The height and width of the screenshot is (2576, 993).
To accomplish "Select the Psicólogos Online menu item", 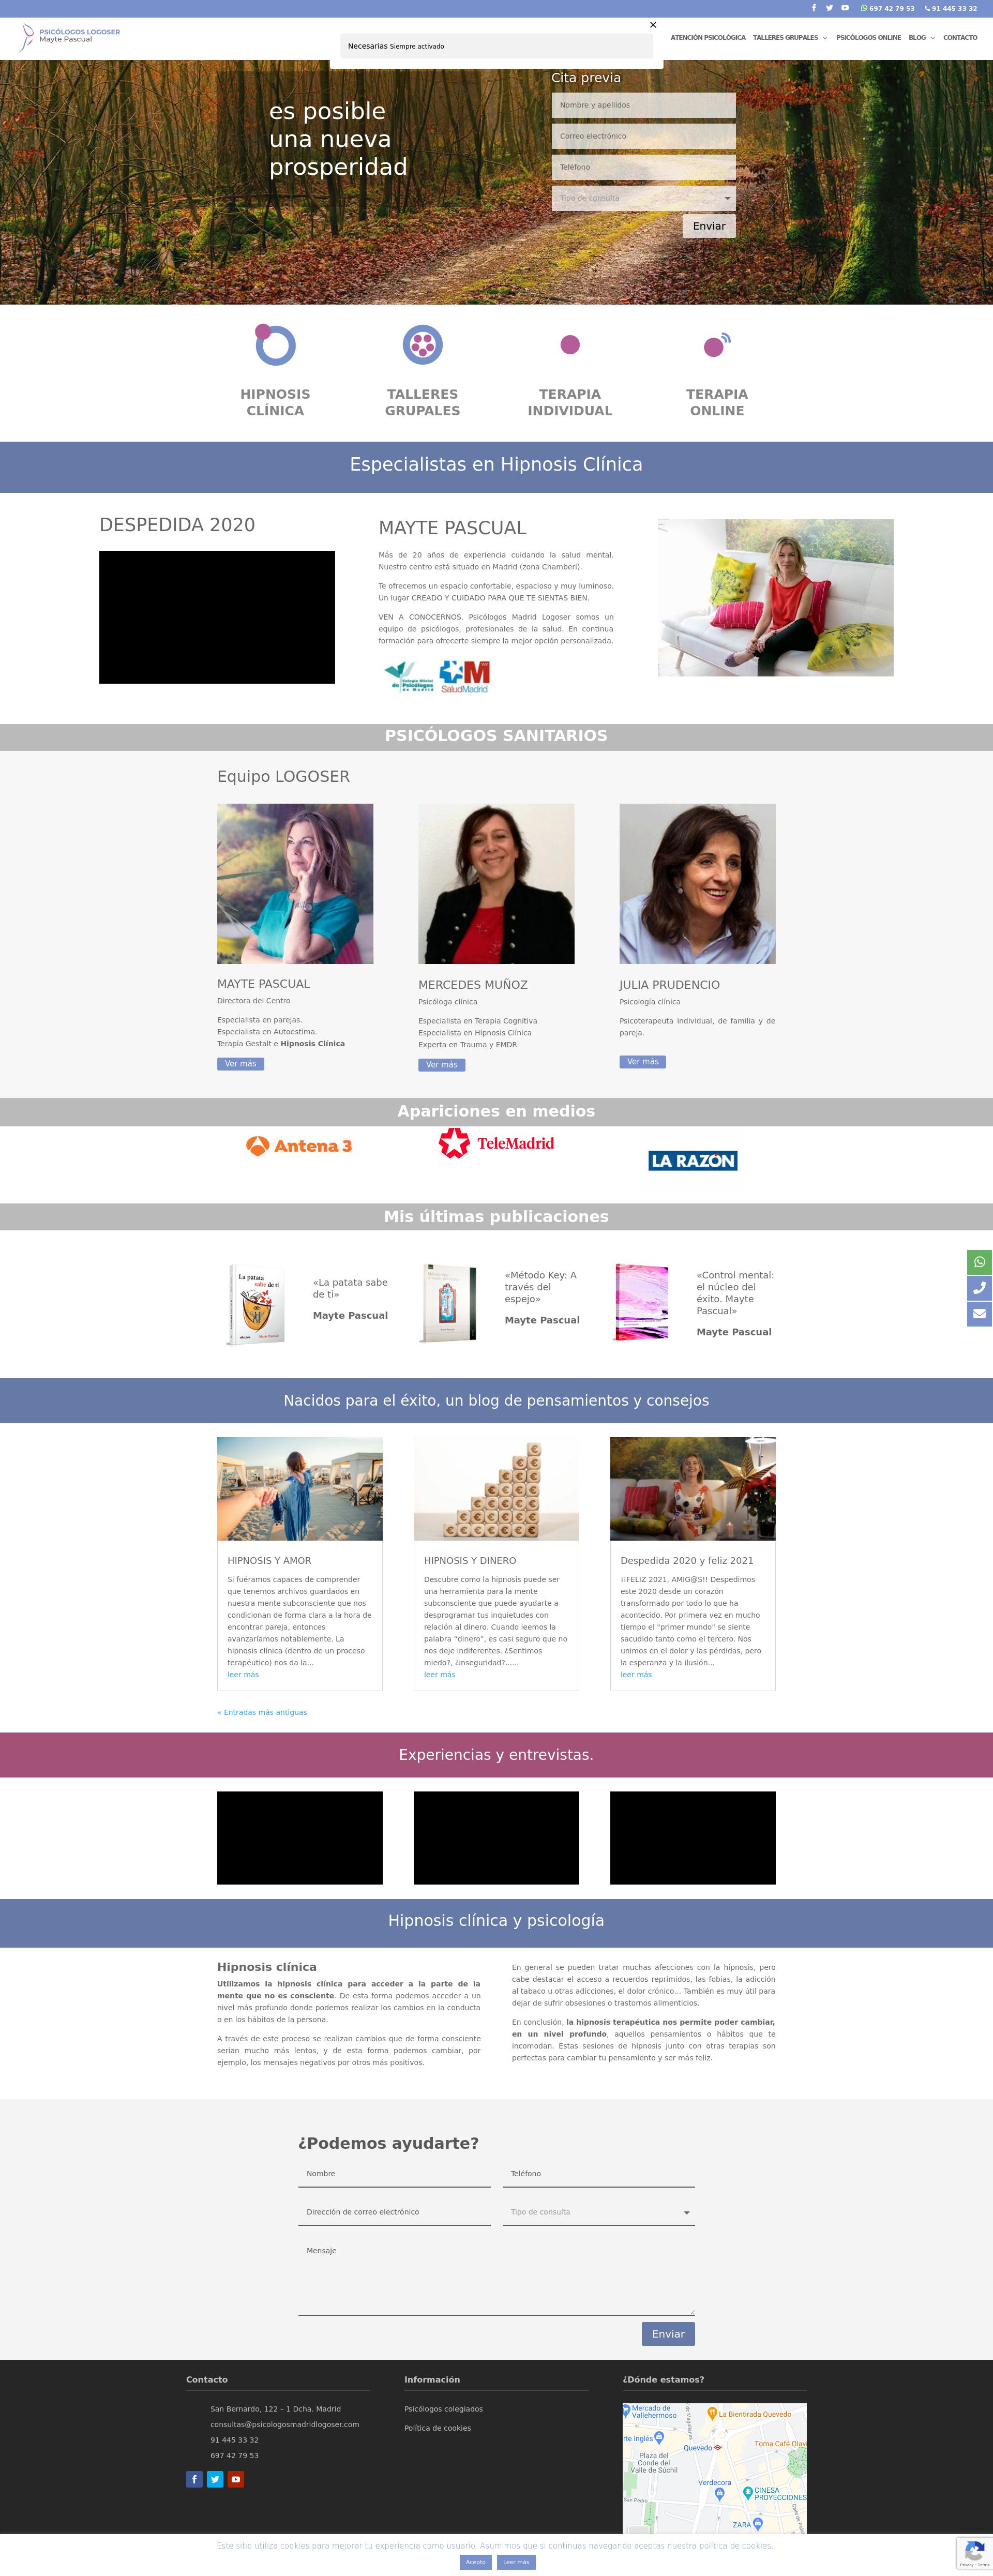I will point(868,38).
